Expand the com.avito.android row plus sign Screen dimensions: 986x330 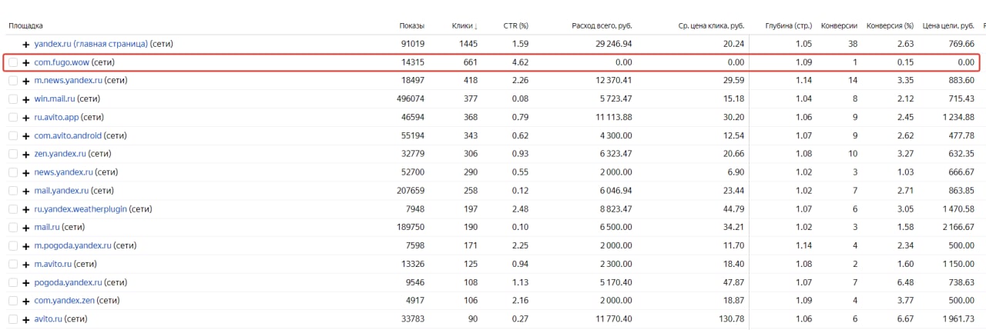click(26, 135)
